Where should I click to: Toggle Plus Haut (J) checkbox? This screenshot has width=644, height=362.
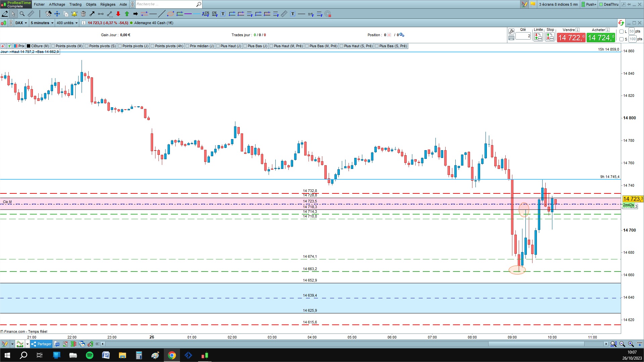click(x=218, y=46)
